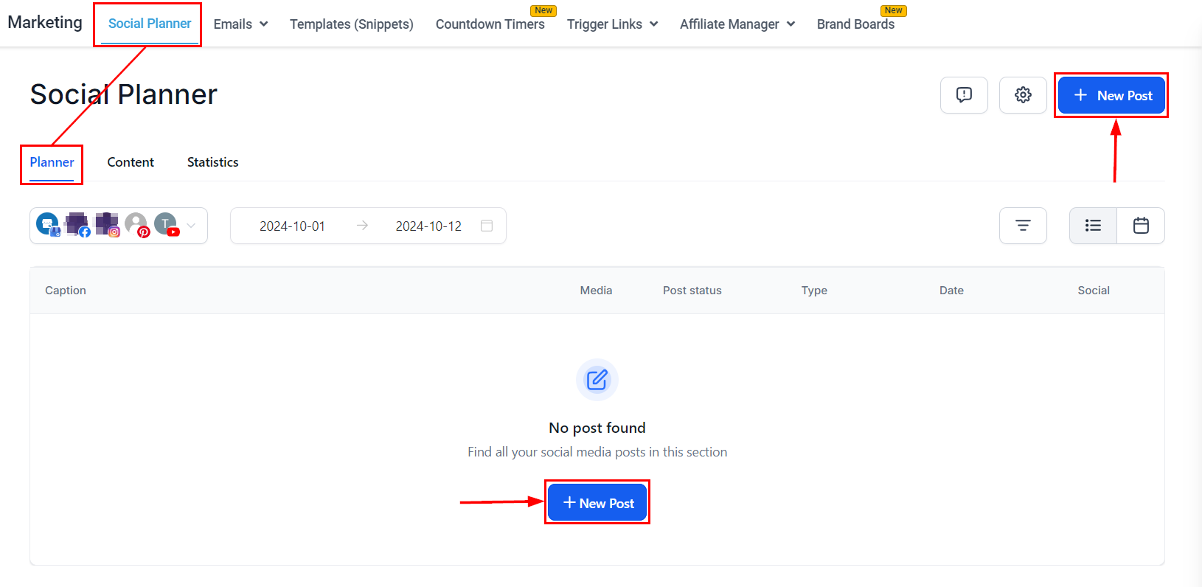Click the Media column header

pos(596,291)
